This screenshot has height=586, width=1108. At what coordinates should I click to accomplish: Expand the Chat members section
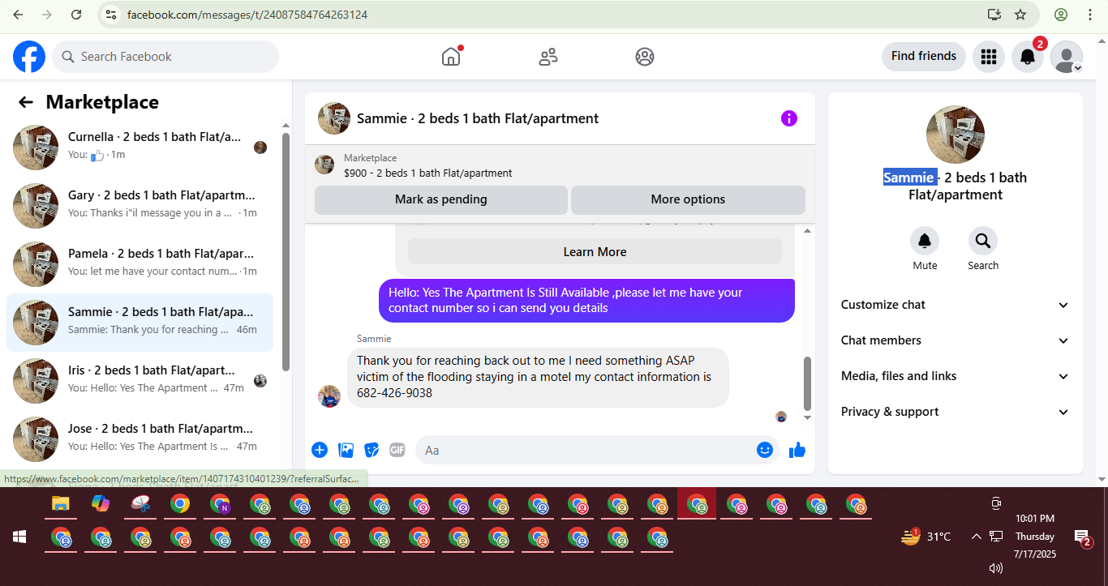point(956,340)
